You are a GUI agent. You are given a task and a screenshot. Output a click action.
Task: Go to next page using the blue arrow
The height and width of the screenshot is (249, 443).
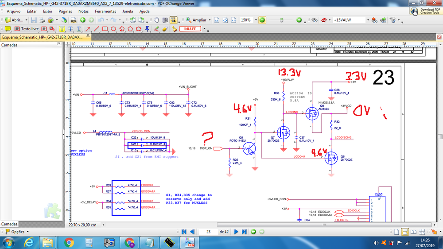click(236, 232)
